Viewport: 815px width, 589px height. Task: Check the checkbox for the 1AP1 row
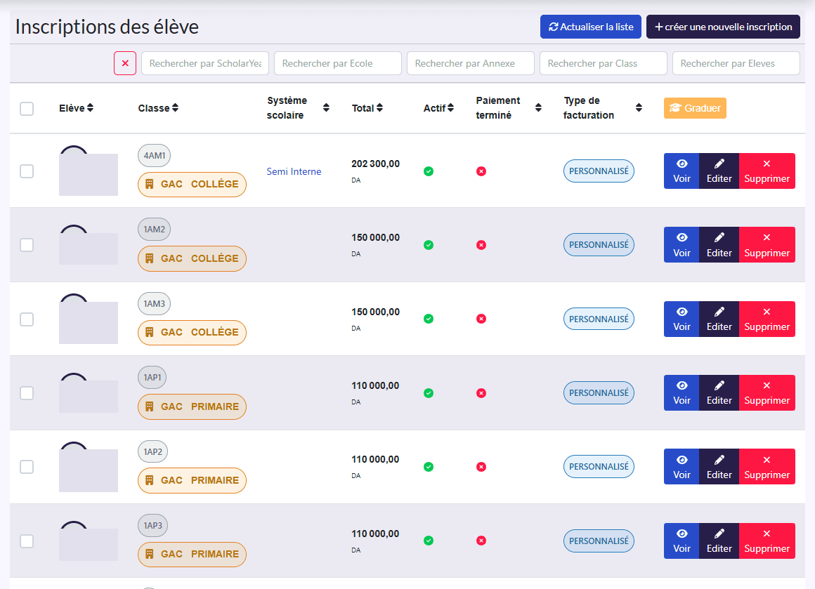point(27,393)
